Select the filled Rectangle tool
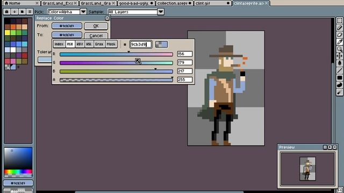 [x=340, y=78]
